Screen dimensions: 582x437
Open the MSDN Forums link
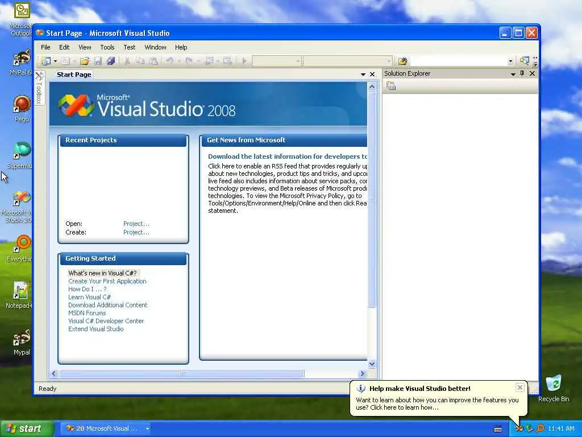87,313
